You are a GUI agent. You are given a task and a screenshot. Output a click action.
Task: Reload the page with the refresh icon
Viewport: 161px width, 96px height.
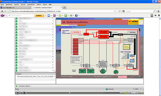119,11
